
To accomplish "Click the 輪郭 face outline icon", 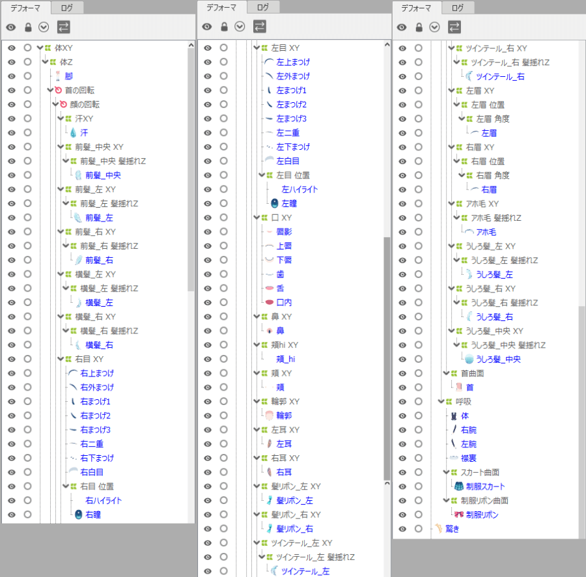I will coord(270,415).
